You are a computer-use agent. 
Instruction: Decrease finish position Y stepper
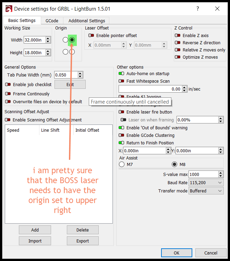221,152
